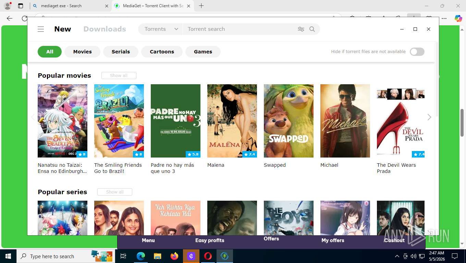Open Easy profits in bottom bar
The height and width of the screenshot is (263, 466).
(x=210, y=240)
